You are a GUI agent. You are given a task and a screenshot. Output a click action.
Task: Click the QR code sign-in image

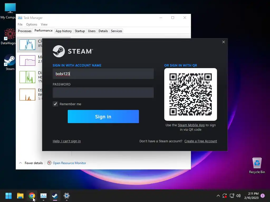(x=191, y=94)
